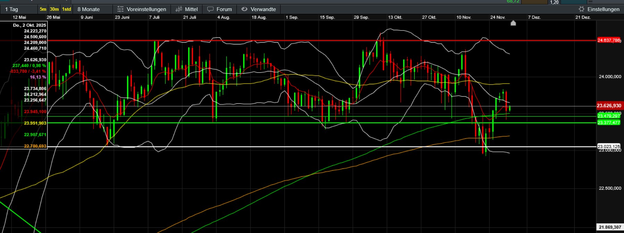Click the gray marker arrow below the date axis
The width and height of the screenshot is (624, 233).
click(x=513, y=23)
